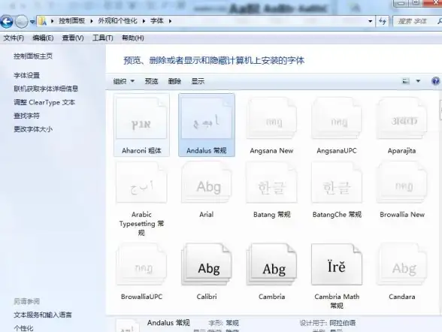This screenshot has height=332, width=442.
Task: Open 文本服务和输入语言 link
Action: (x=43, y=315)
